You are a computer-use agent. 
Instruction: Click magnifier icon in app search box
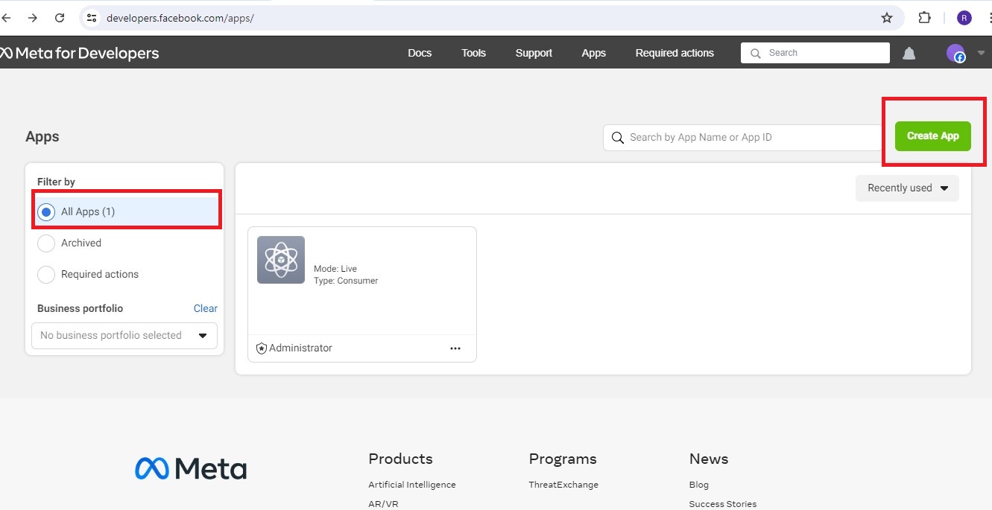[617, 137]
